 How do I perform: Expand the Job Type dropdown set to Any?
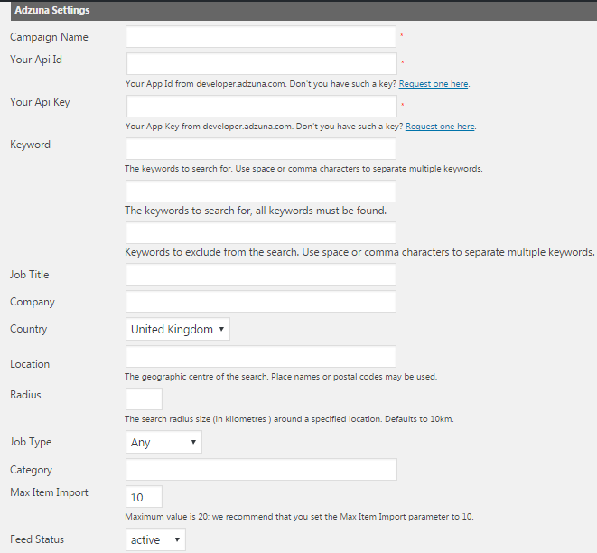[x=163, y=443]
